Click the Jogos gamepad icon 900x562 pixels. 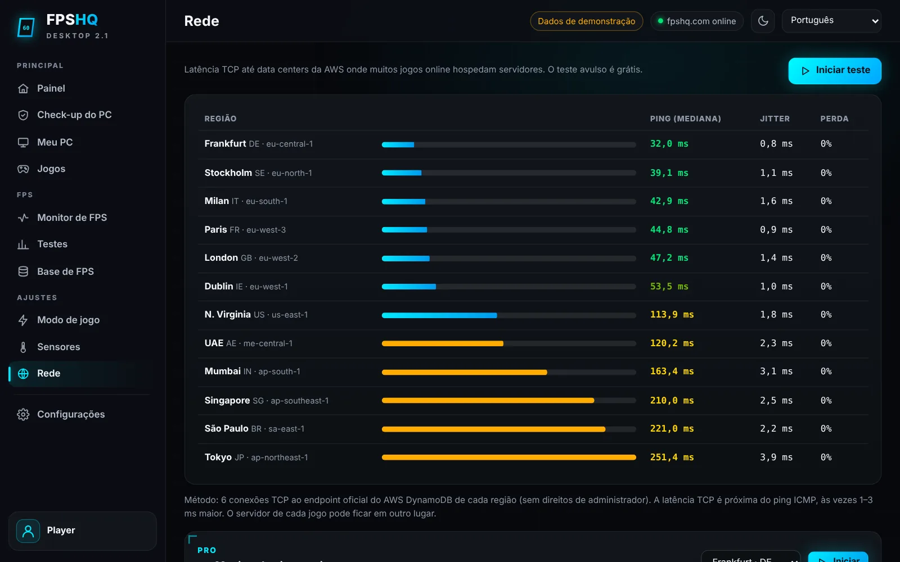point(23,169)
